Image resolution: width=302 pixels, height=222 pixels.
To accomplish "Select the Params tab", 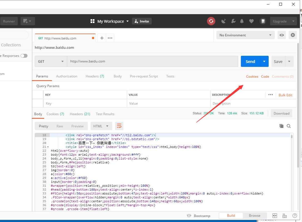I will click(42, 76).
